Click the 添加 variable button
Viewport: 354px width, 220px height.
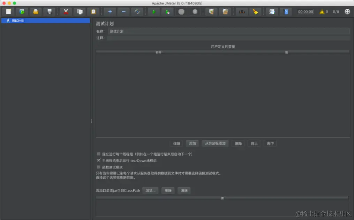click(193, 143)
